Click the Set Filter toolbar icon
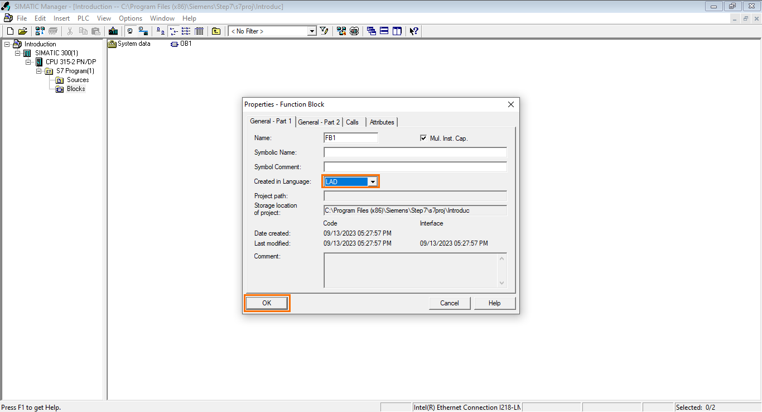This screenshot has height=412, width=762. point(324,31)
